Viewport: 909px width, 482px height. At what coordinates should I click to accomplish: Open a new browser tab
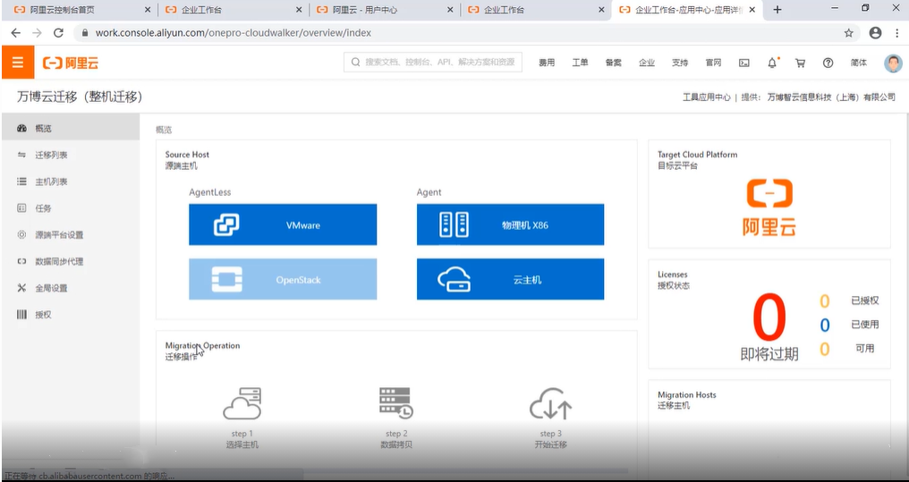pyautogui.click(x=777, y=9)
